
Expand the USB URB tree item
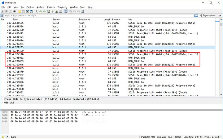click(2, 103)
